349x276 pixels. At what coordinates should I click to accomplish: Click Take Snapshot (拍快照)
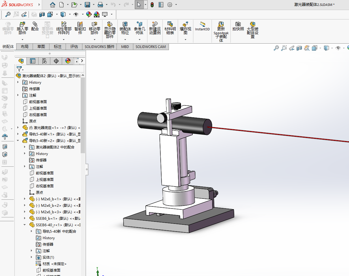238,26
